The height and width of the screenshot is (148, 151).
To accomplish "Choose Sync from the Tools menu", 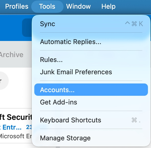I will (91, 24).
